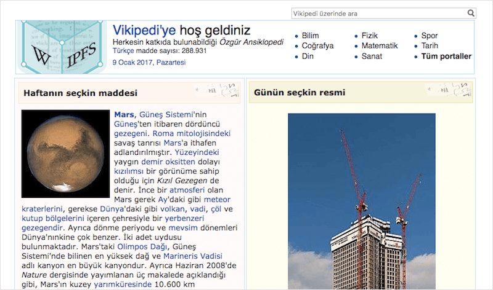
Task: Open the volkan link
Action: pyautogui.click(x=173, y=209)
